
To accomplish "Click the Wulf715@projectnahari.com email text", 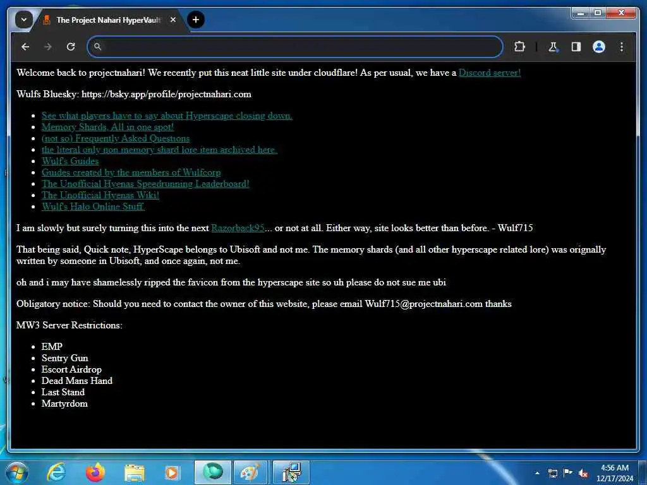I will (423, 304).
